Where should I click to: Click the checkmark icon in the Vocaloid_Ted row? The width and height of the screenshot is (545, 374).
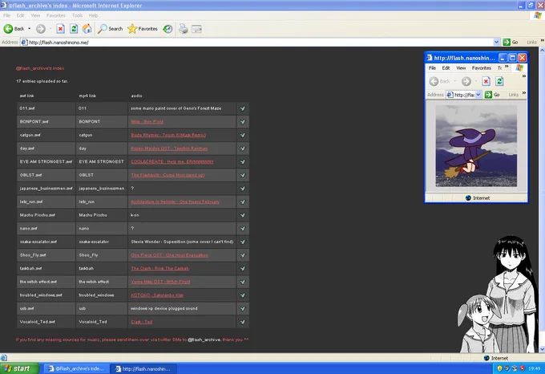[x=243, y=322]
